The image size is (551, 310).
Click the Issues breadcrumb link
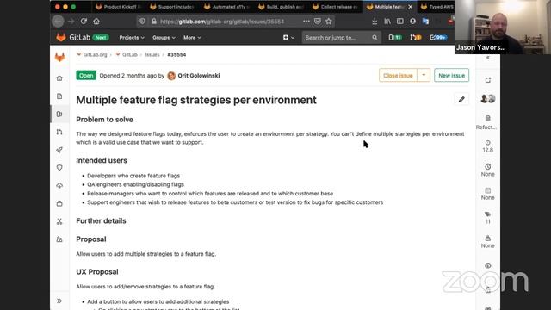(x=152, y=54)
